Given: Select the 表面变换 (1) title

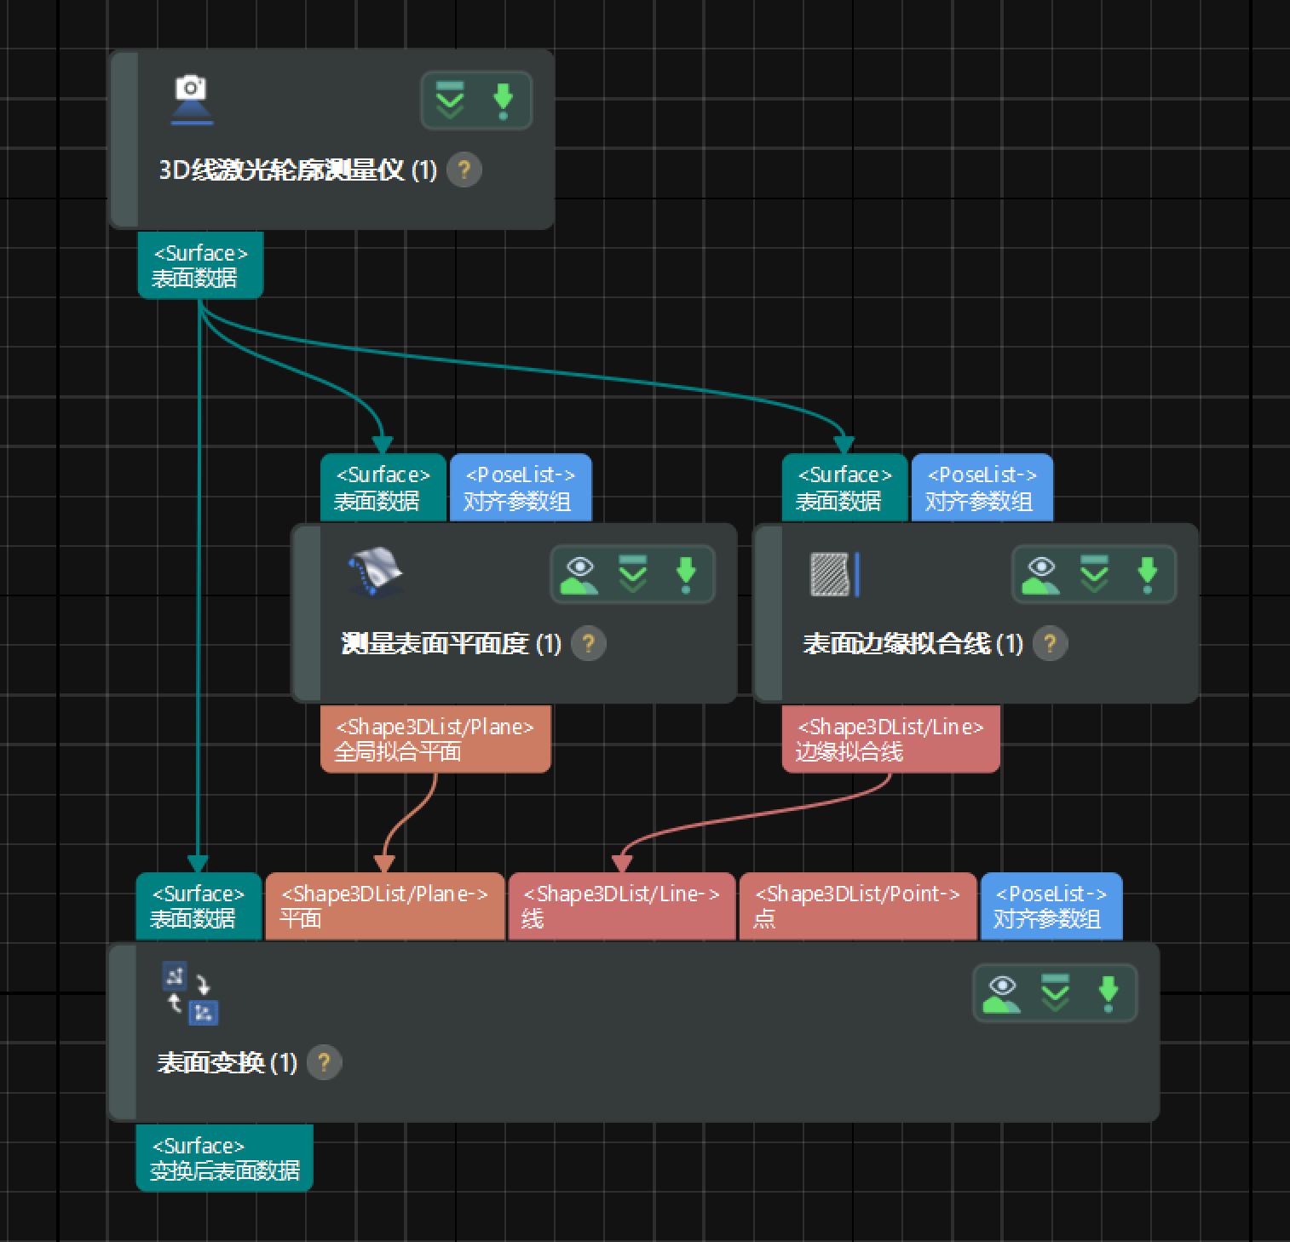Looking at the screenshot, I should tap(227, 1062).
